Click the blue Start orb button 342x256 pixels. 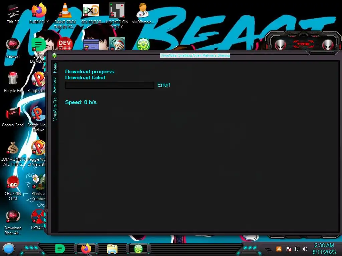point(9,249)
